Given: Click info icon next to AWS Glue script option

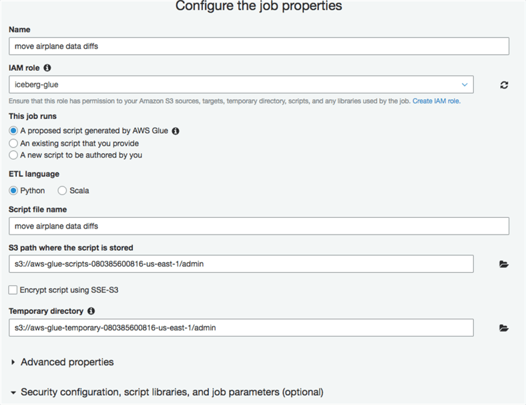Looking at the screenshot, I should pyautogui.click(x=176, y=131).
